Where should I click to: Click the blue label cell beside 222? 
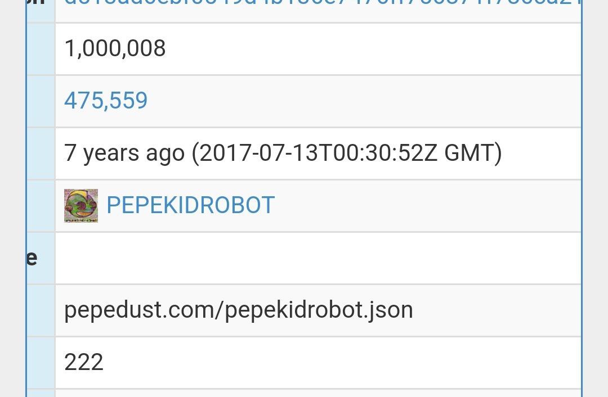41,363
